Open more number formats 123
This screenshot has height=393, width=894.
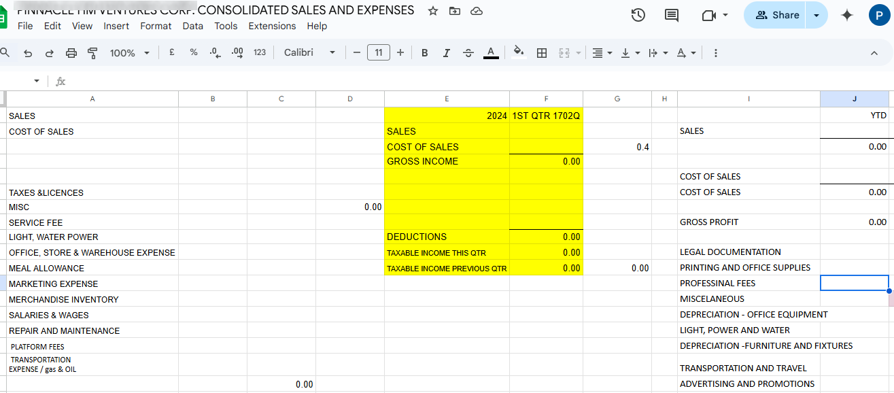(260, 52)
